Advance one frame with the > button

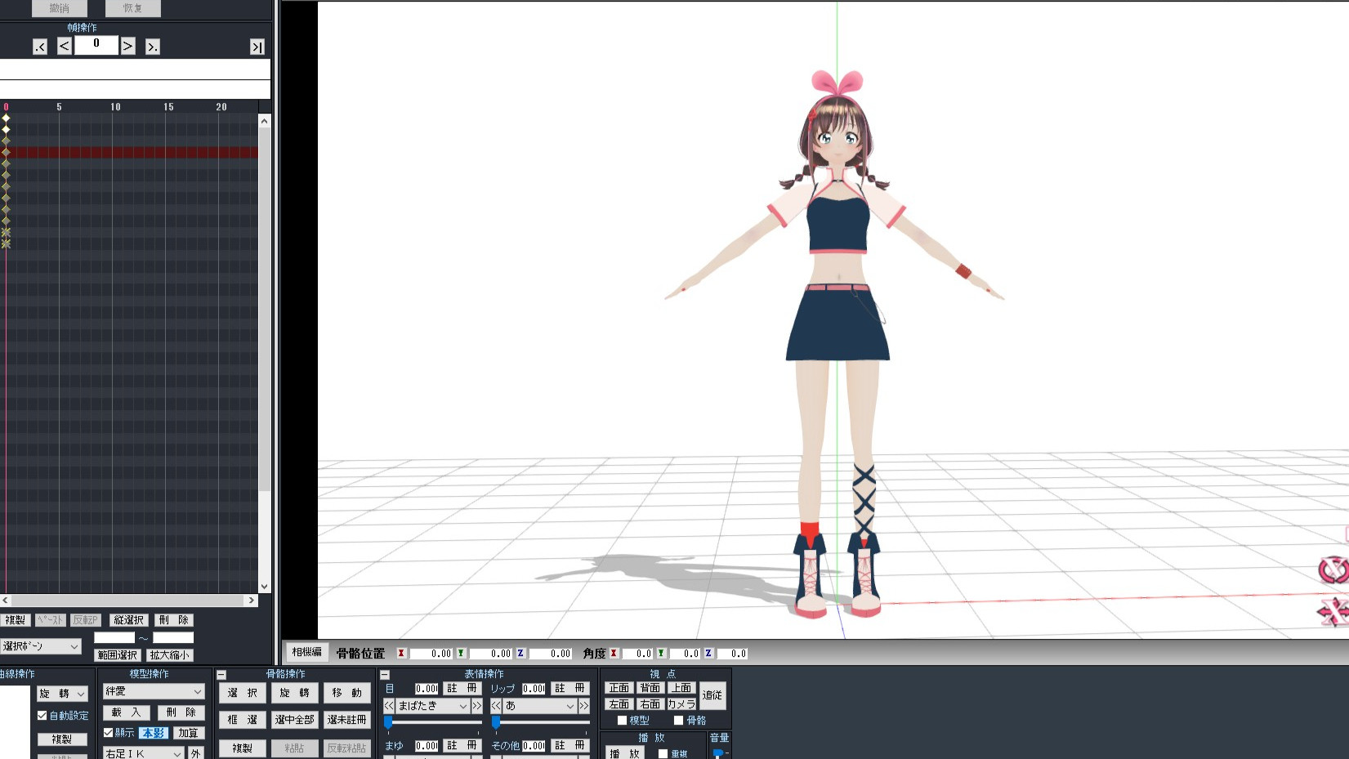click(127, 47)
